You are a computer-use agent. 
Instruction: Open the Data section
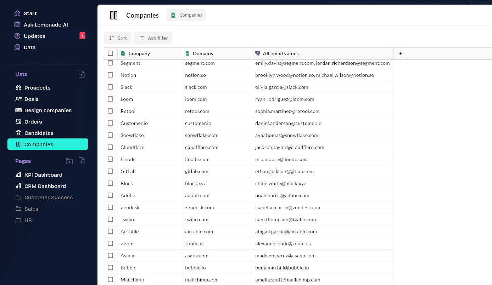pos(29,47)
